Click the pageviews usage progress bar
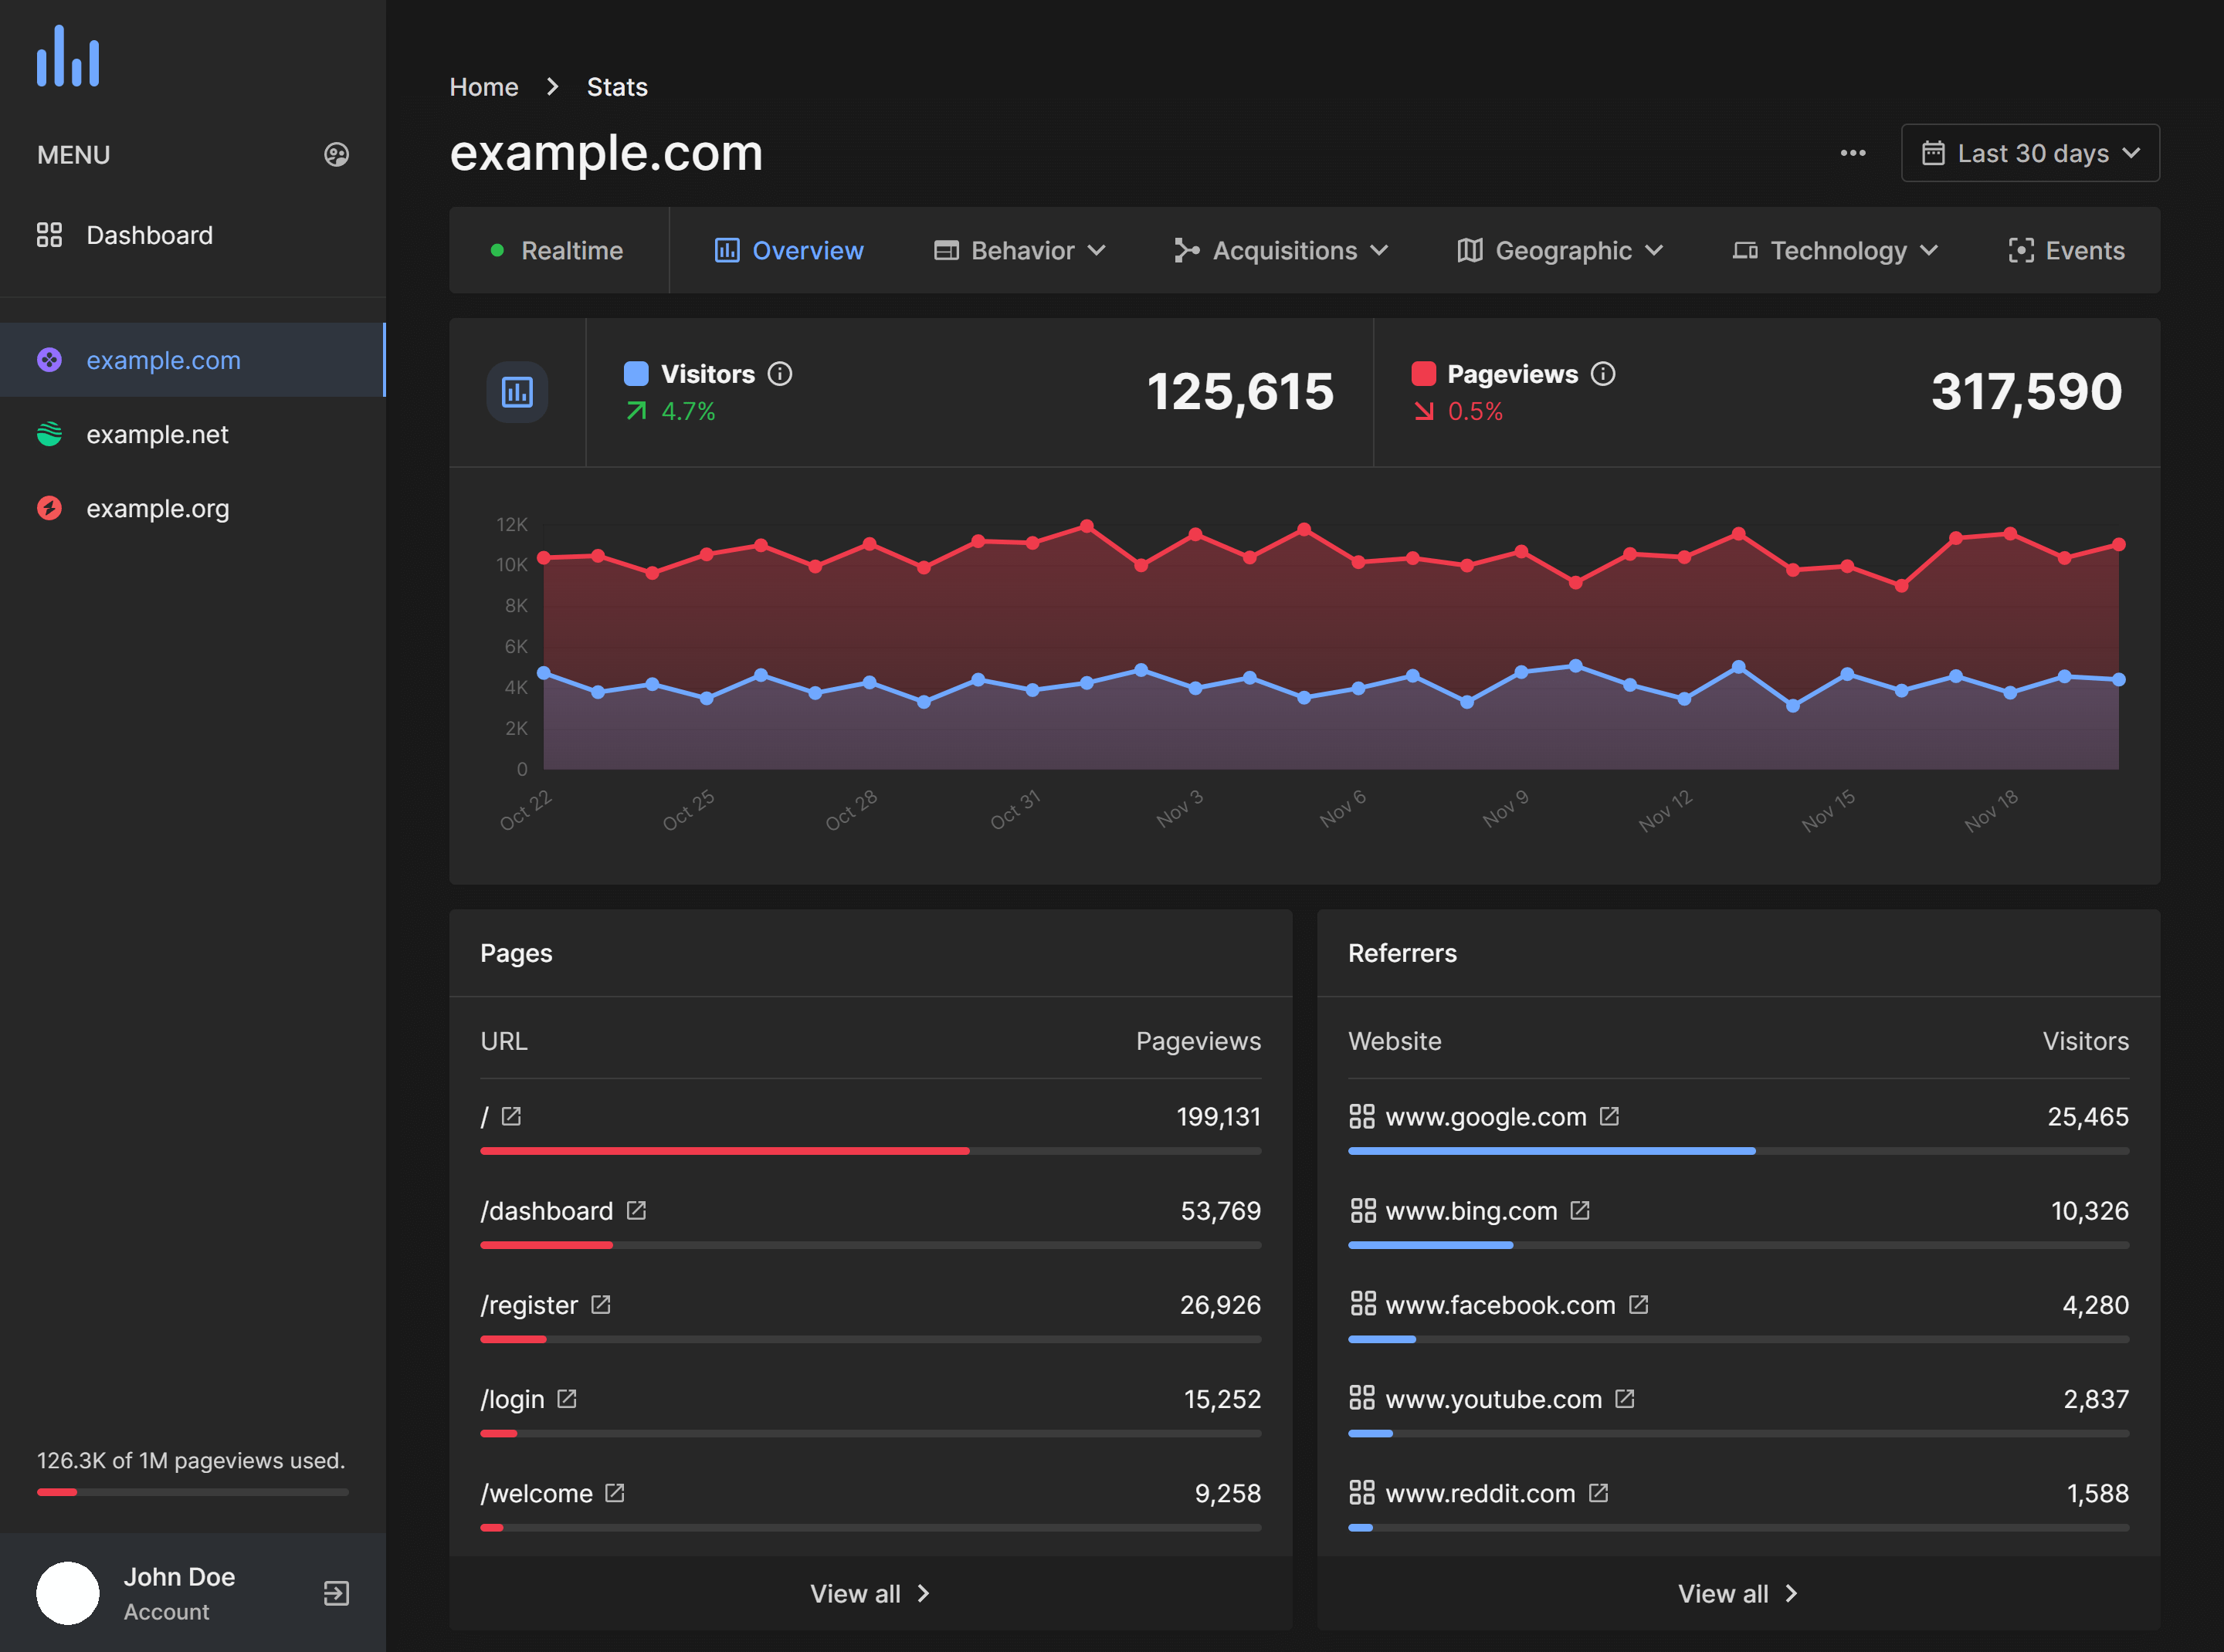2224x1652 pixels. (x=192, y=1492)
